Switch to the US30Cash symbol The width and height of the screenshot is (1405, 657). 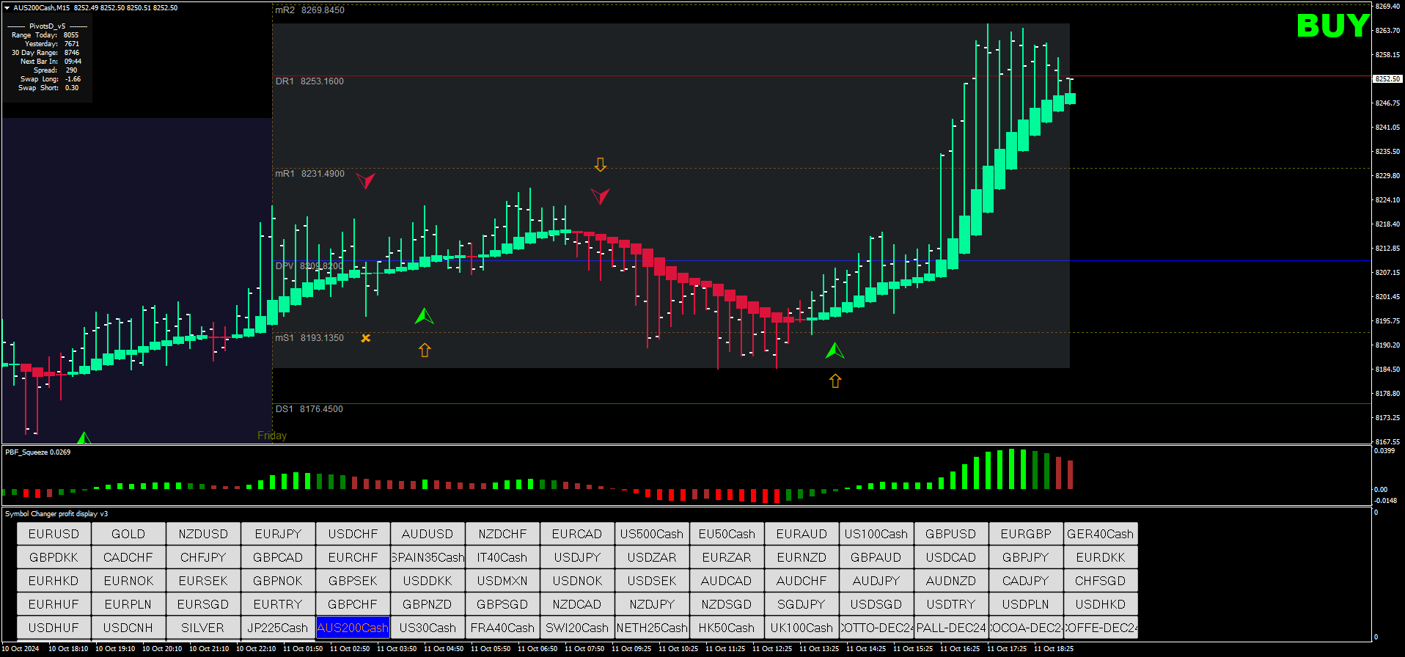(x=428, y=628)
